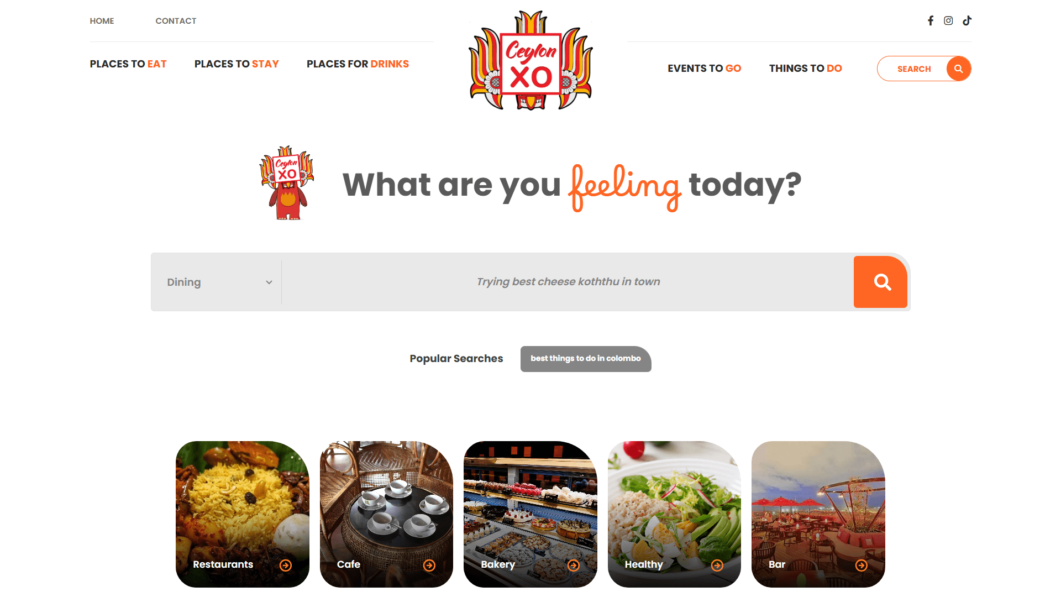
Task: Click the arrow icon on Restaurants card
Action: [286, 565]
